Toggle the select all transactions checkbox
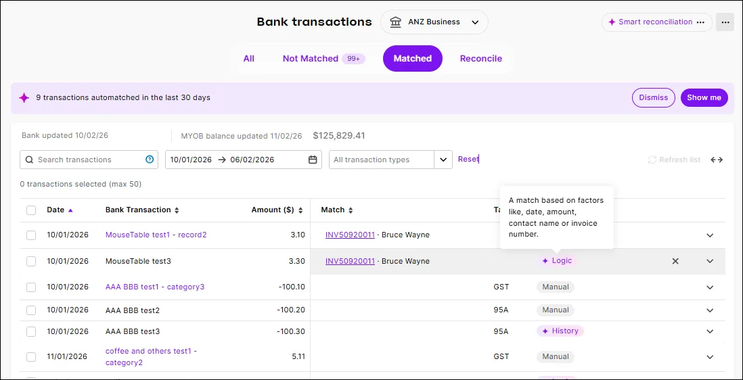The image size is (743, 380). pos(31,210)
